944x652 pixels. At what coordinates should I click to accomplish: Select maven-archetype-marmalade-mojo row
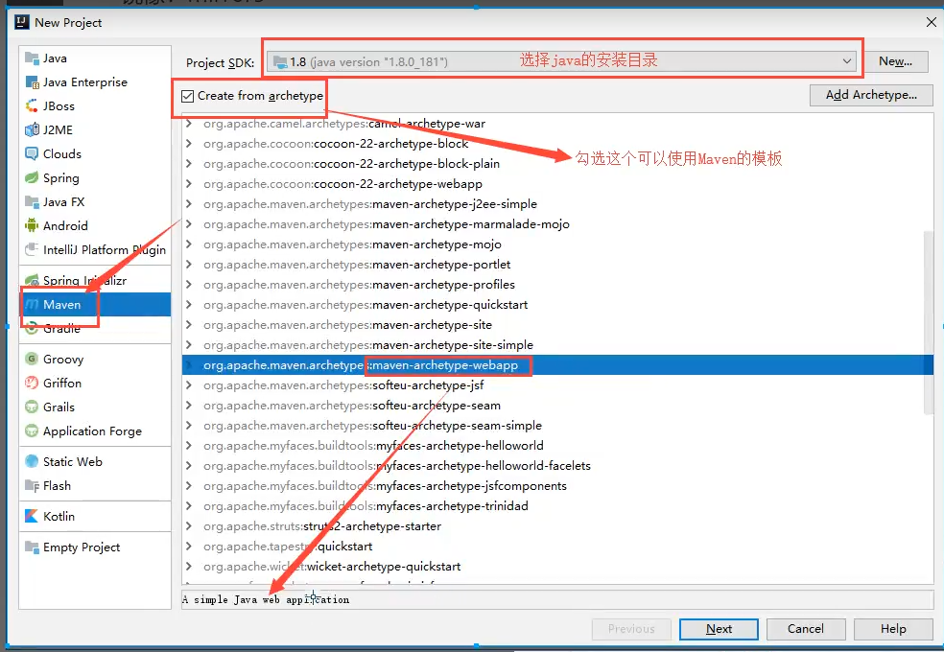[557, 223]
